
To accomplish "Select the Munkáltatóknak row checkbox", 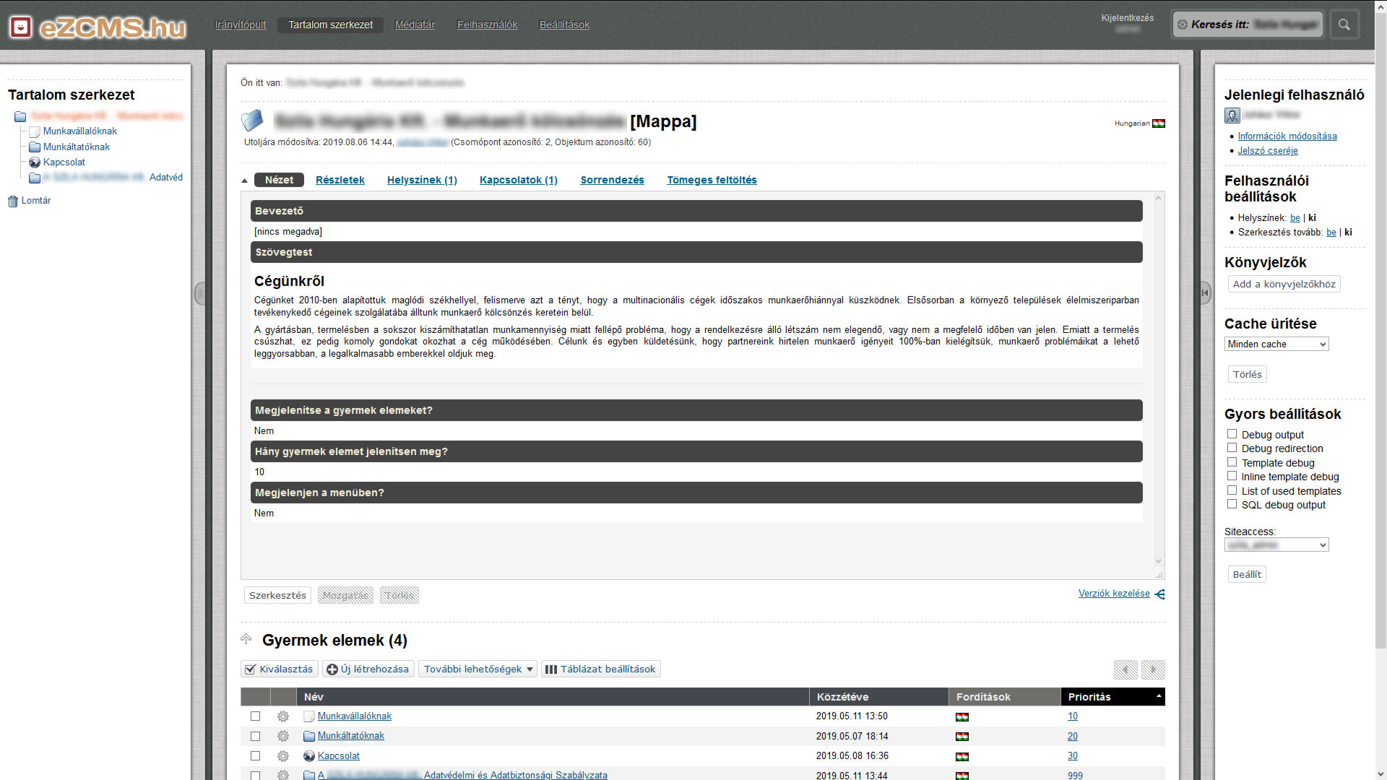I will coord(255,736).
